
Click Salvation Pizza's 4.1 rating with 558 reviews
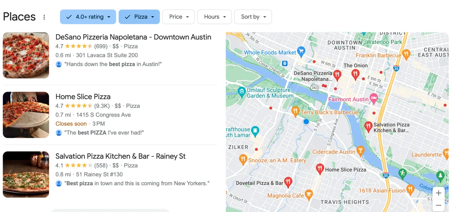81,165
